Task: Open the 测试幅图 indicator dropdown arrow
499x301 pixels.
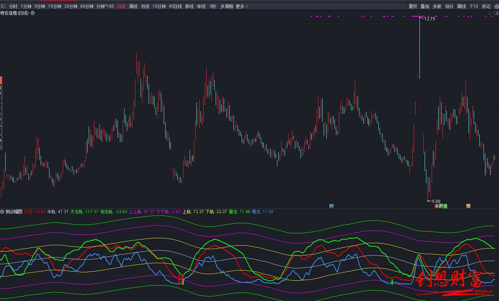Action: [2, 212]
